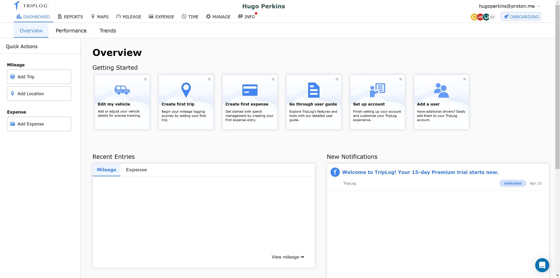The image size is (560, 278).
Task: Click the dark green U integration icon
Action: tap(486, 17)
